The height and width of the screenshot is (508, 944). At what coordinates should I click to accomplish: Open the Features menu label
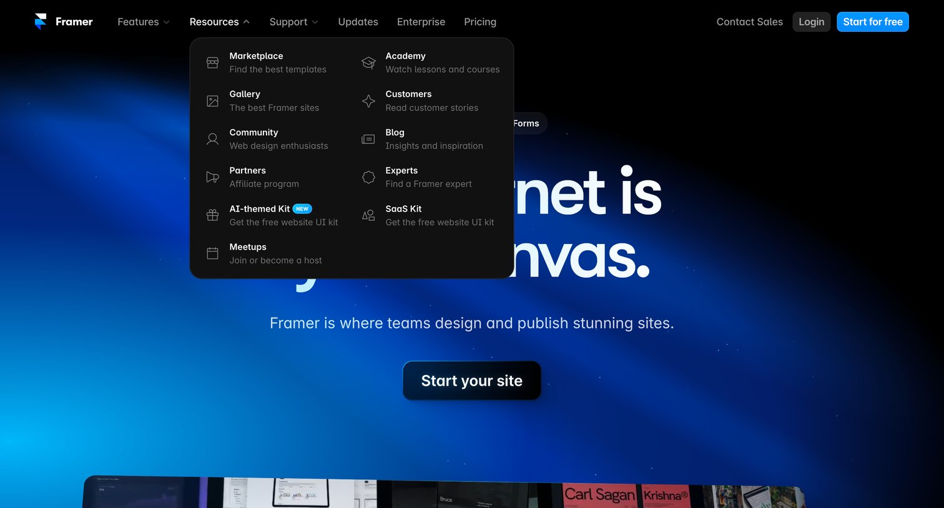point(138,22)
